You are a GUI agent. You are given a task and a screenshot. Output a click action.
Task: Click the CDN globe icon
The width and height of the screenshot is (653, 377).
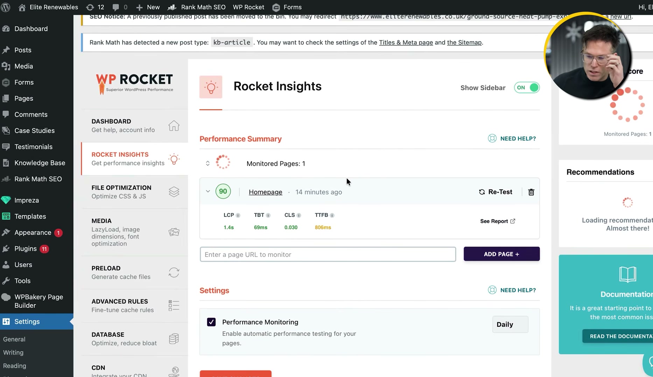pyautogui.click(x=174, y=371)
